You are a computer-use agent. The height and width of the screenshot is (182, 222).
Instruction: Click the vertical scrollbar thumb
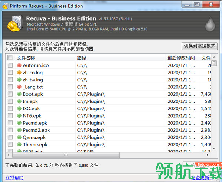point(214,63)
